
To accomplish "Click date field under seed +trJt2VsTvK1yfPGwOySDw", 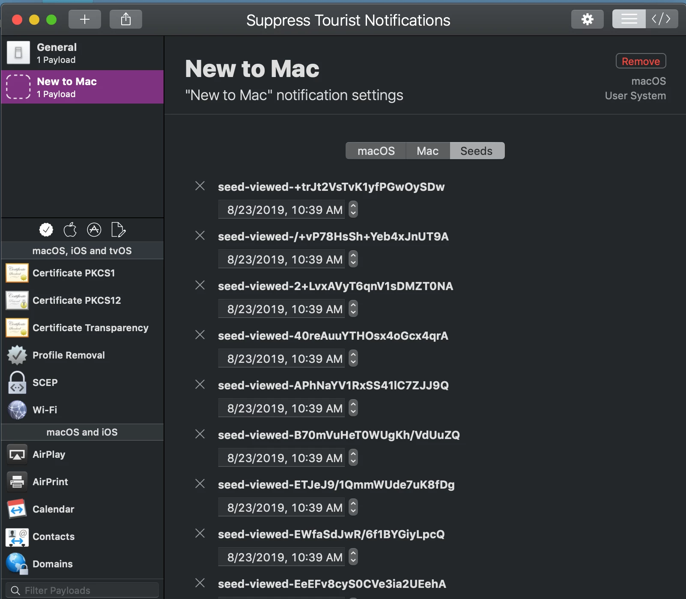I will point(281,210).
